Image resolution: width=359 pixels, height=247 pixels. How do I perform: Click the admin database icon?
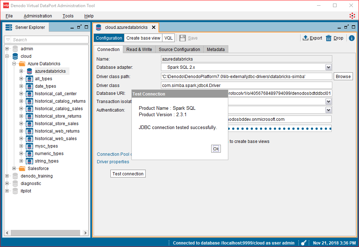tap(15, 49)
